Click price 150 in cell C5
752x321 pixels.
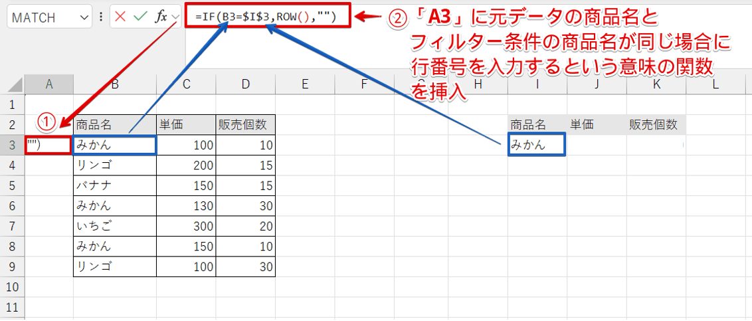(186, 185)
